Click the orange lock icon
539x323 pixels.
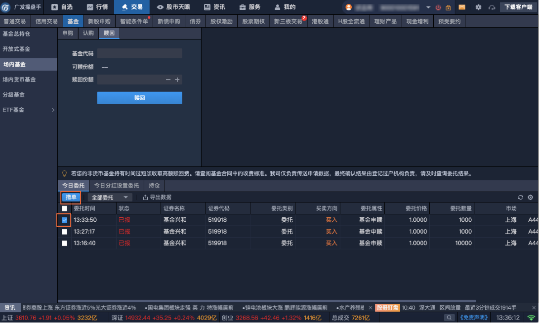coord(448,7)
